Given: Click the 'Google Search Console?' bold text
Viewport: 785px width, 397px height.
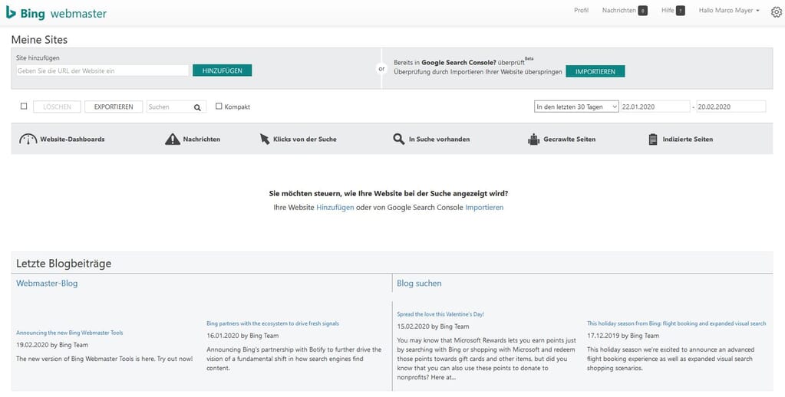Looking at the screenshot, I should point(459,63).
